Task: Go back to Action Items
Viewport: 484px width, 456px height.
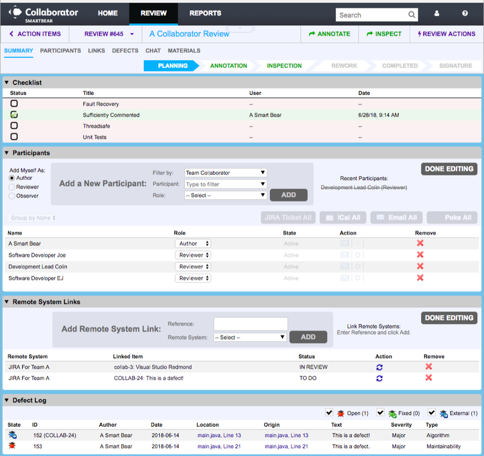Action: [x=35, y=34]
